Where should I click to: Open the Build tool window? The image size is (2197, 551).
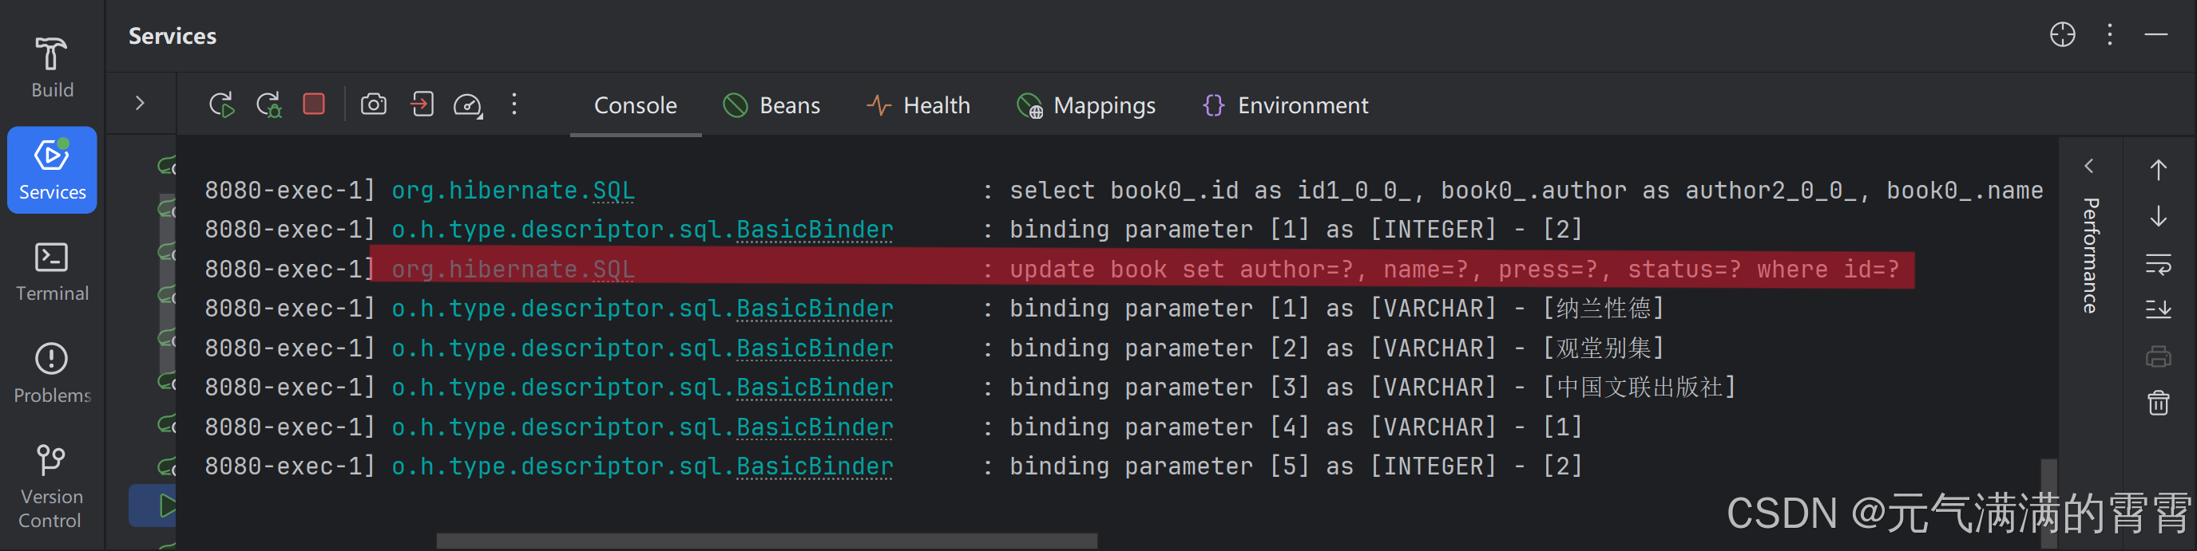pyautogui.click(x=51, y=68)
